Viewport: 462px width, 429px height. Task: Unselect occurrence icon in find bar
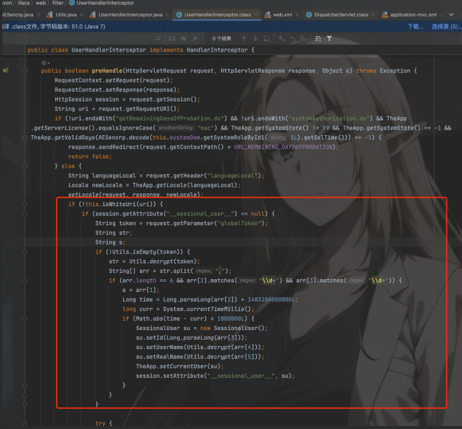pos(293,39)
